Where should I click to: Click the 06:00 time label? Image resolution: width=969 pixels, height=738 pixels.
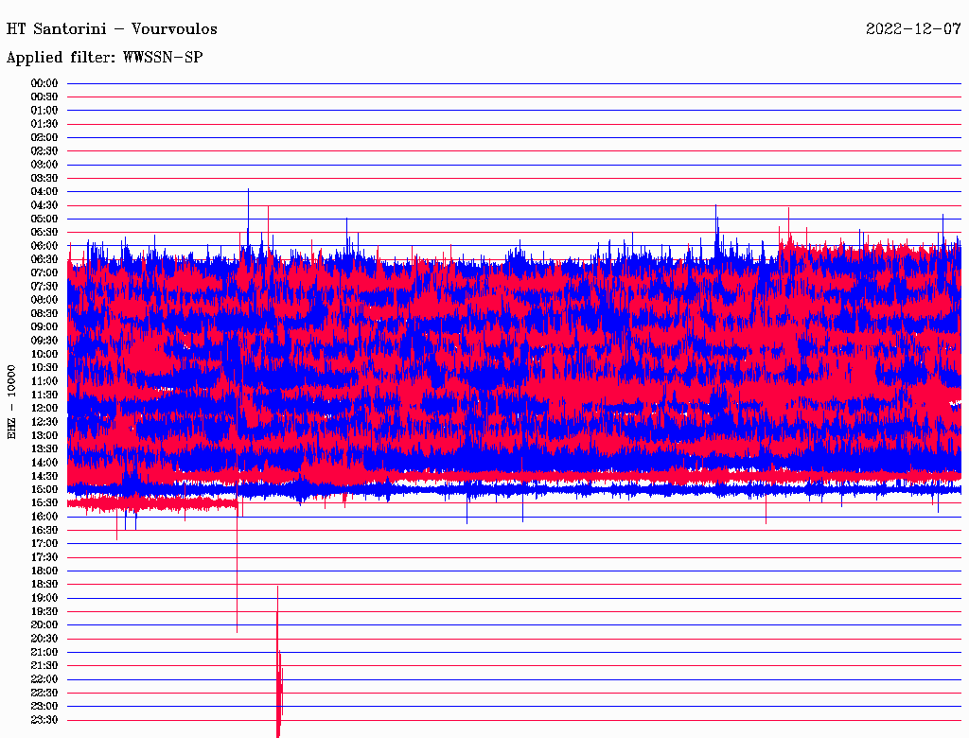coord(44,246)
